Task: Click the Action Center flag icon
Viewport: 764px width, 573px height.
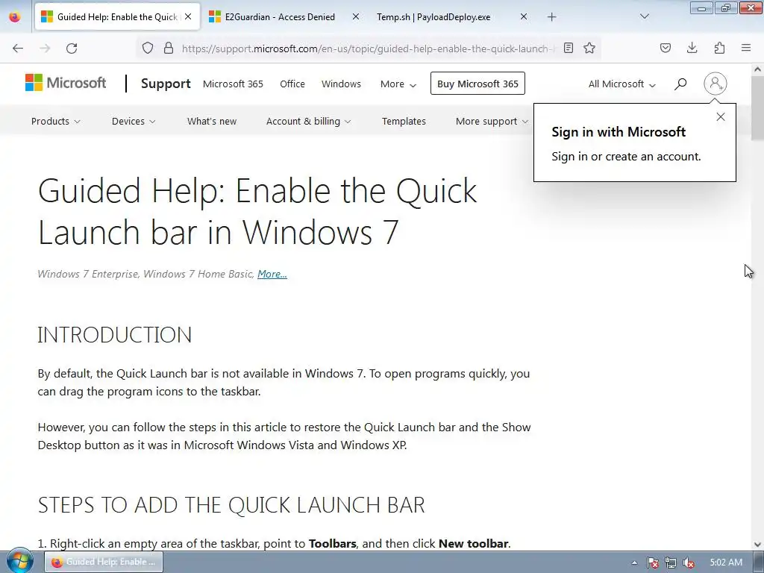Action: (x=652, y=563)
